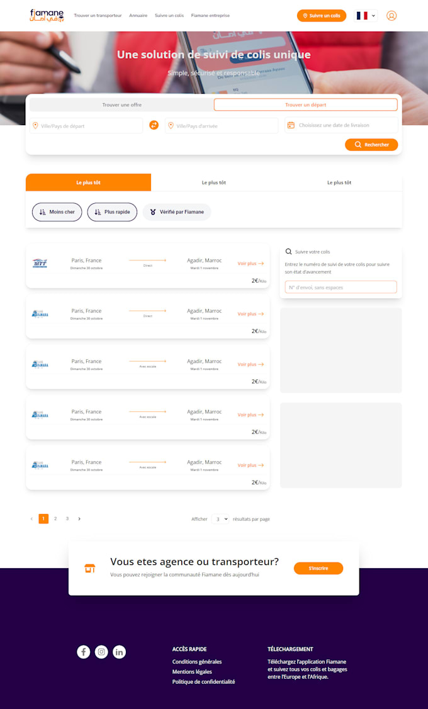Select the Trouver un départ tab

pos(305,104)
